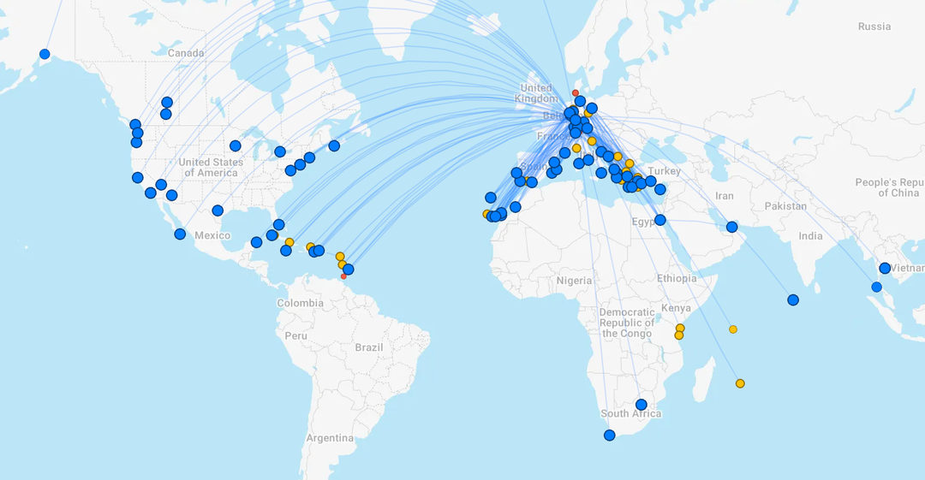The image size is (925, 480).
Task: Click the blue marker beside the Vietnam label
Action: point(885,269)
